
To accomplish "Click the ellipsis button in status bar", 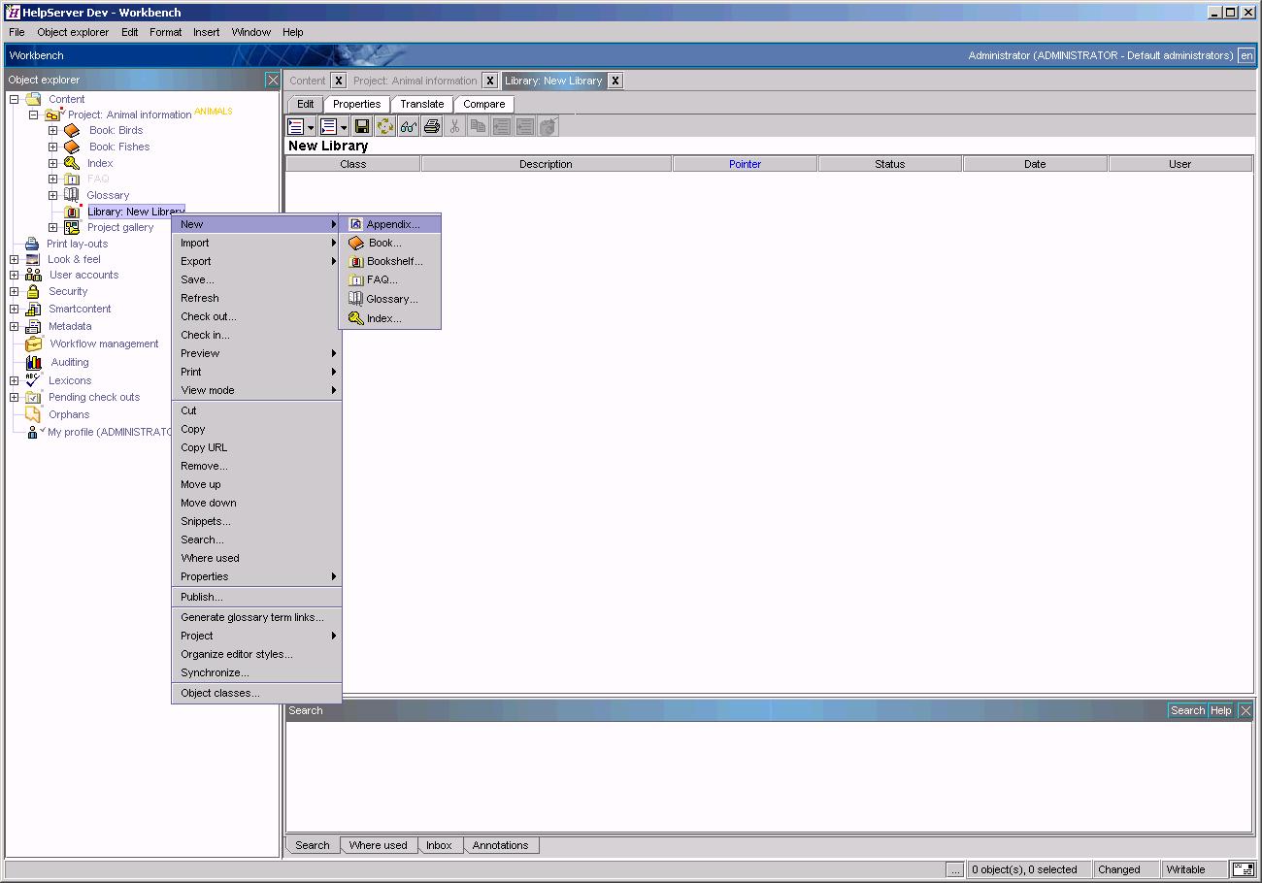I will pos(955,869).
